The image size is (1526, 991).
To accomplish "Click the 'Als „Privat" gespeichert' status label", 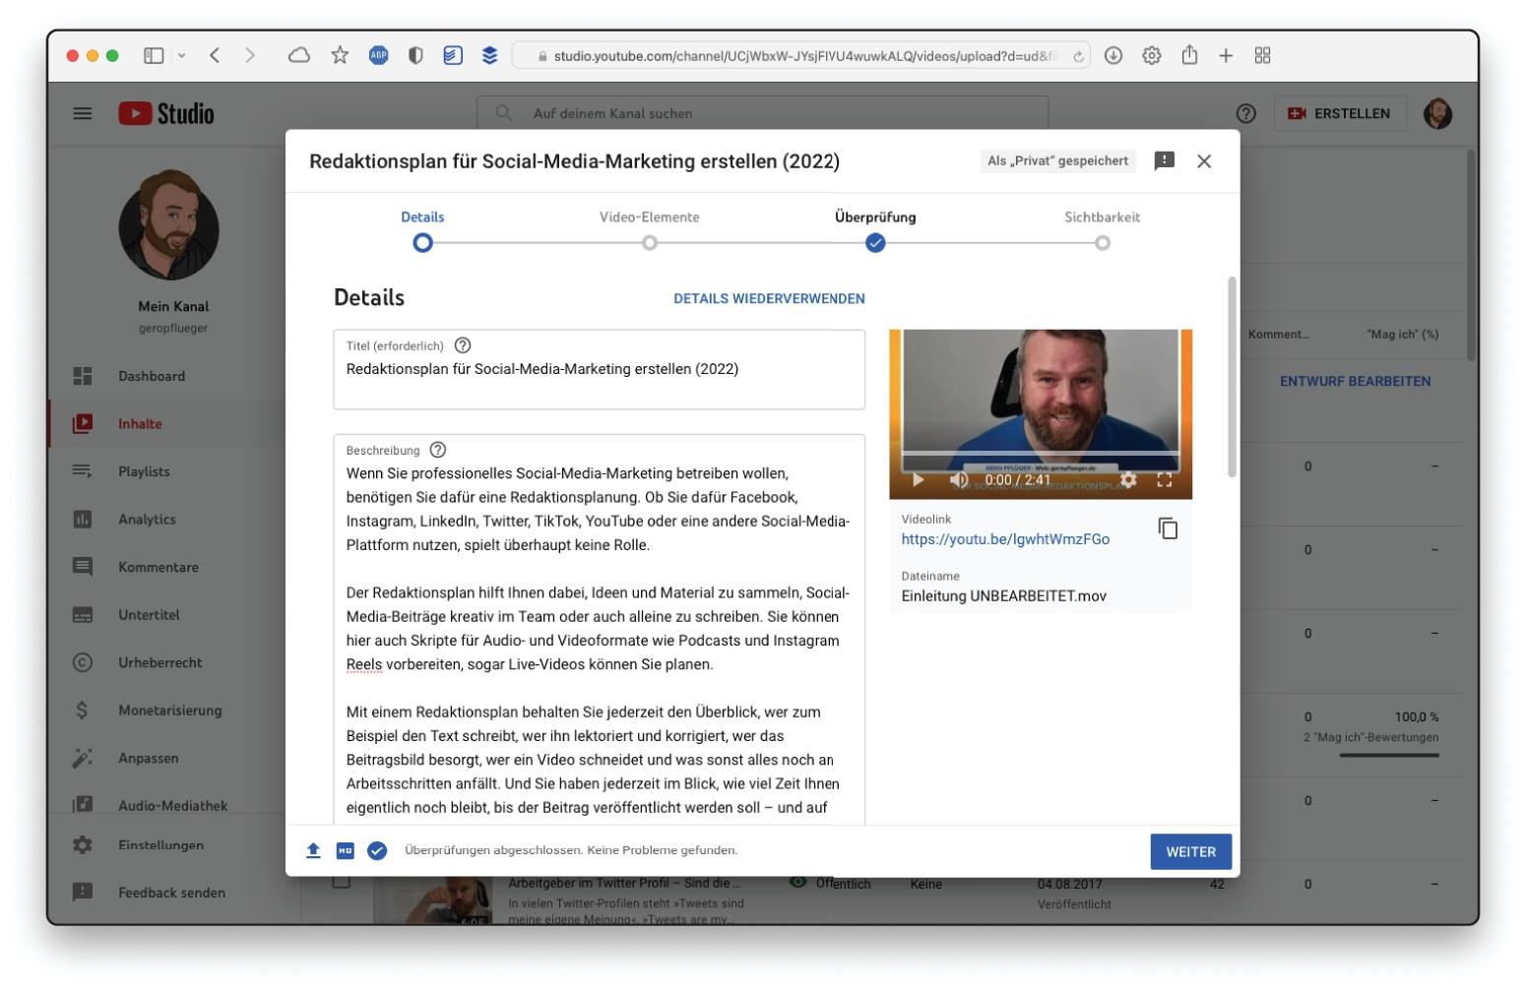I will 1058,160.
